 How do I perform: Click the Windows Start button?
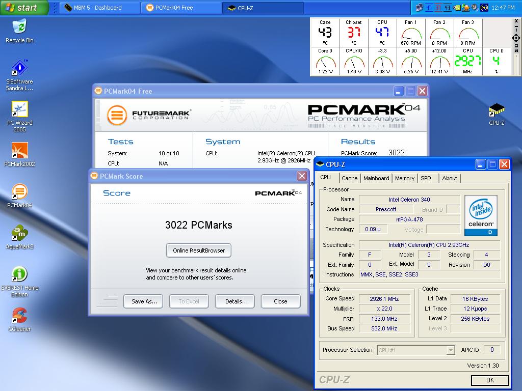24,7
